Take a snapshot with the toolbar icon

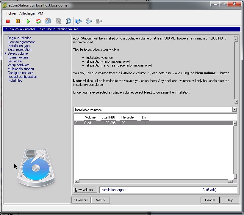tap(48, 21)
